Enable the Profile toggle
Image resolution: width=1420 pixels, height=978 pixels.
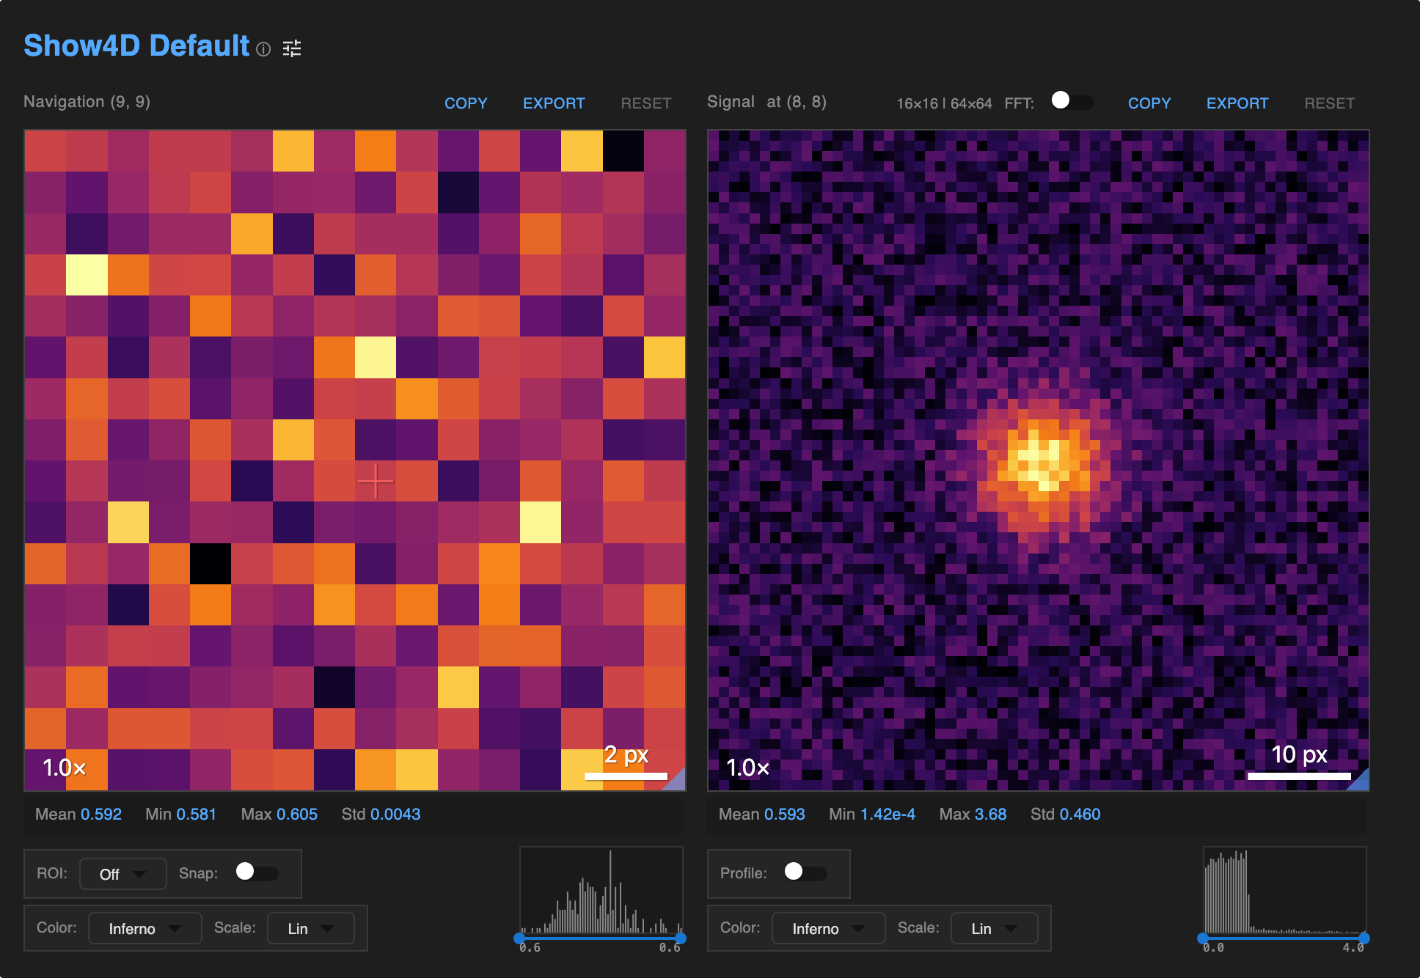805,873
